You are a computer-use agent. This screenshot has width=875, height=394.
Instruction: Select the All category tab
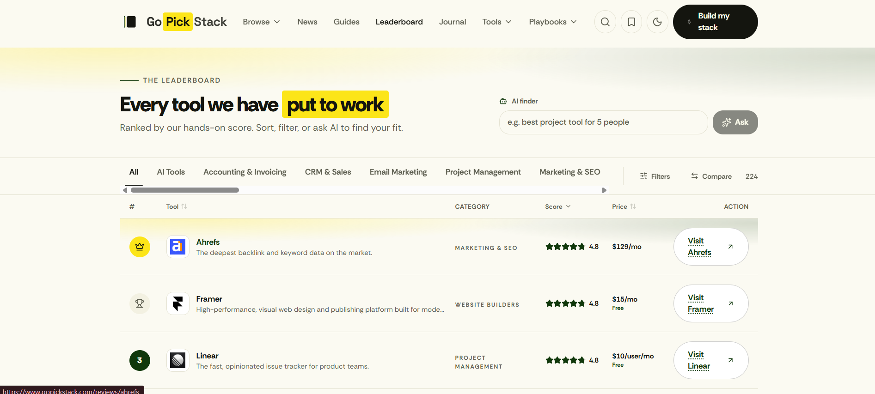pyautogui.click(x=134, y=172)
